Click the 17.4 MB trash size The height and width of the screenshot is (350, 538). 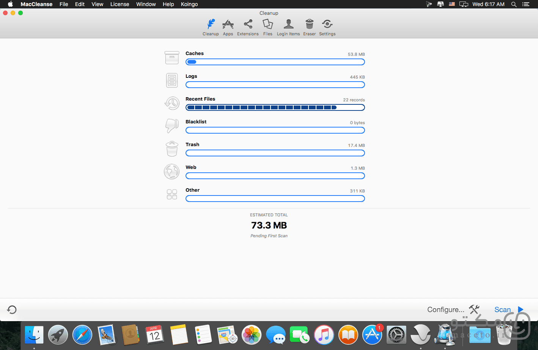(356, 145)
